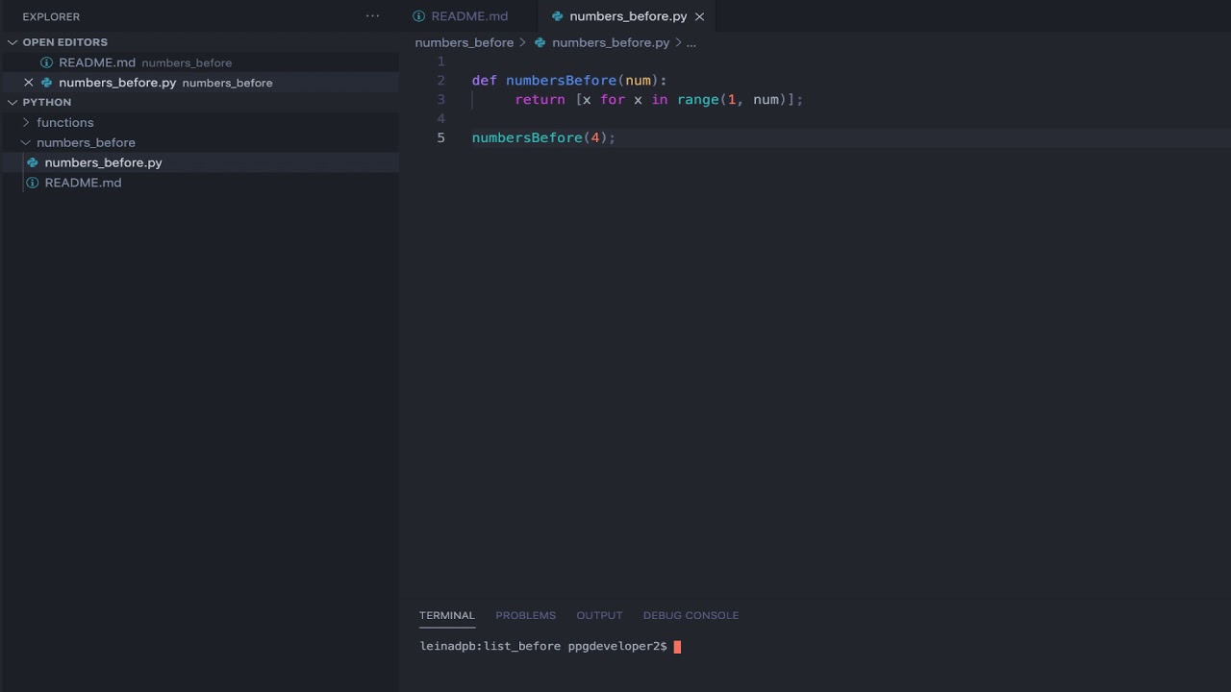Click line number 3 in gutter
Viewport: 1231px width, 692px height.
tap(440, 100)
